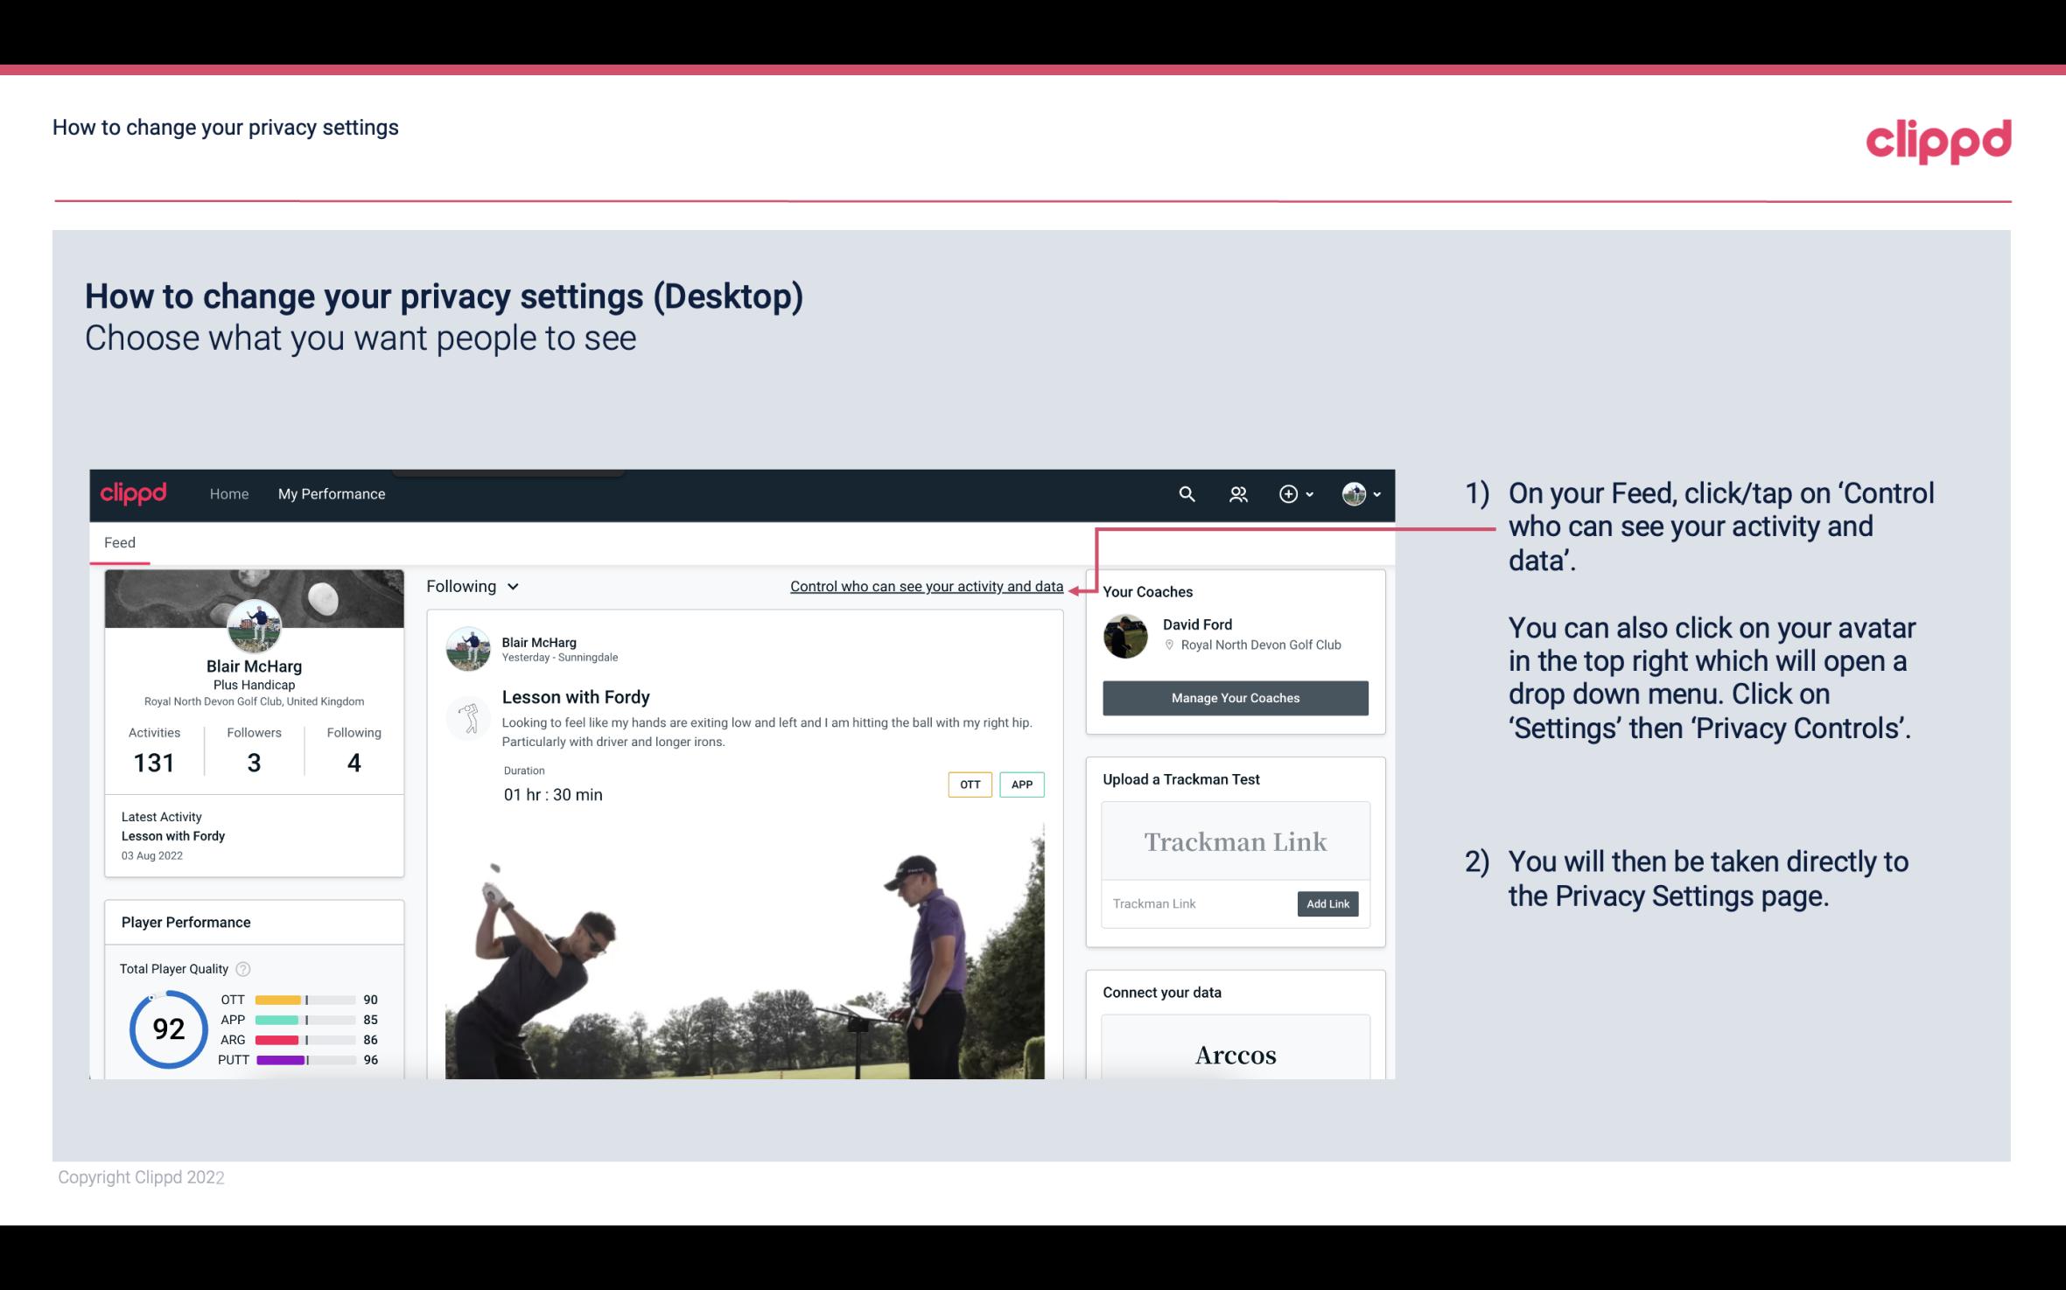Click the Trackman Link input field
The height and width of the screenshot is (1290, 2066).
[x=1196, y=903]
